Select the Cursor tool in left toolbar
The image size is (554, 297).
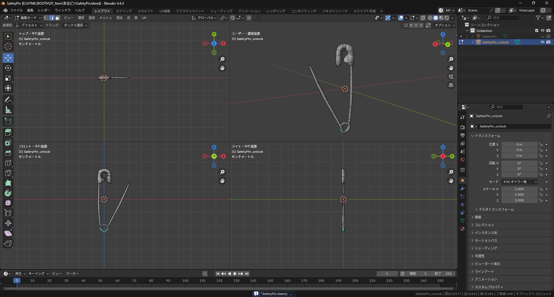(8, 46)
